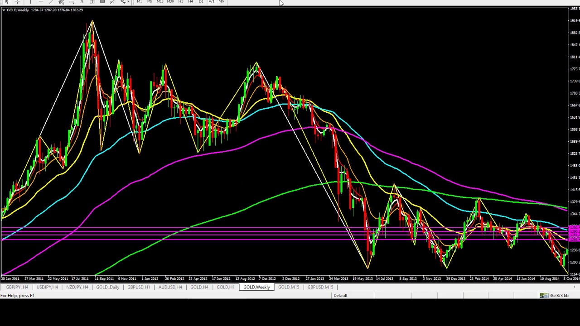This screenshot has width=580, height=326.
Task: Open the GOLD,Daily chart tab
Action: click(x=108, y=287)
